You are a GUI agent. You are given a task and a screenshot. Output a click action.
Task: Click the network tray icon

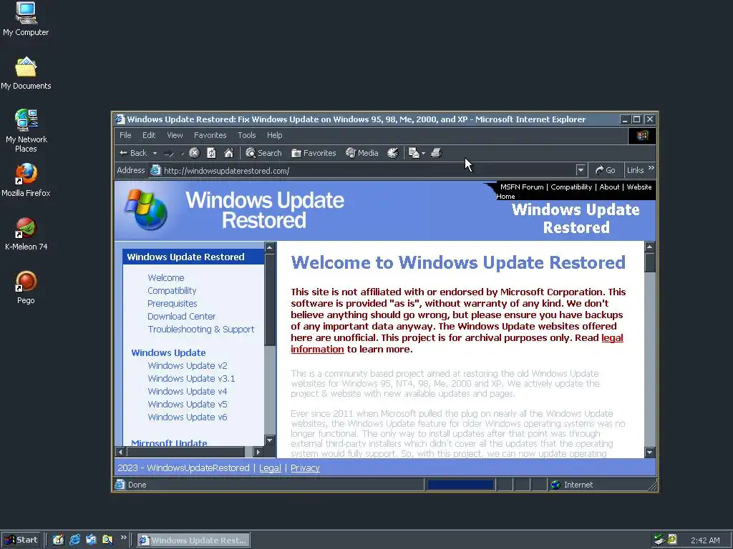coord(659,540)
